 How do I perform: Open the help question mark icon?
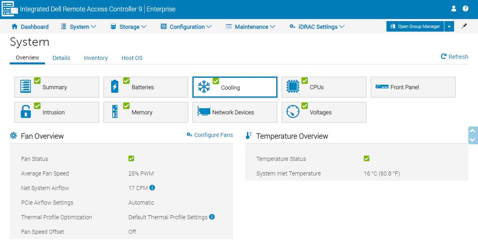pyautogui.click(x=465, y=9)
